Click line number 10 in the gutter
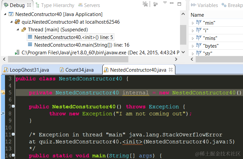The image size is (243, 159). (8, 128)
